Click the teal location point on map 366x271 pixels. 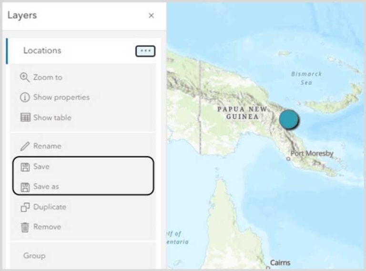(289, 119)
